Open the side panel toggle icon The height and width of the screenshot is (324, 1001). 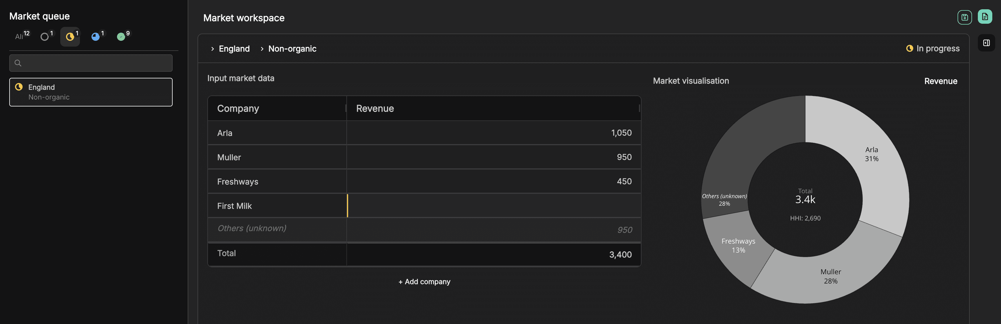(x=986, y=43)
